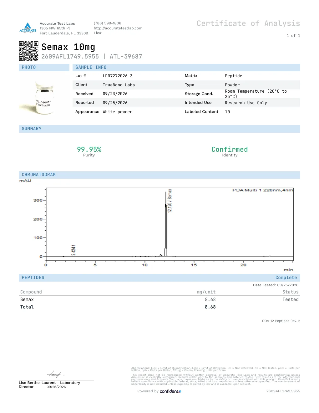Click 'Semax' in the Compound column
The height and width of the screenshot is (413, 319).
point(27,299)
